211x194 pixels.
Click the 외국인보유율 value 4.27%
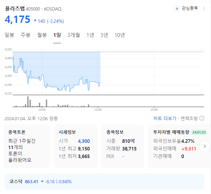[x=188, y=141]
